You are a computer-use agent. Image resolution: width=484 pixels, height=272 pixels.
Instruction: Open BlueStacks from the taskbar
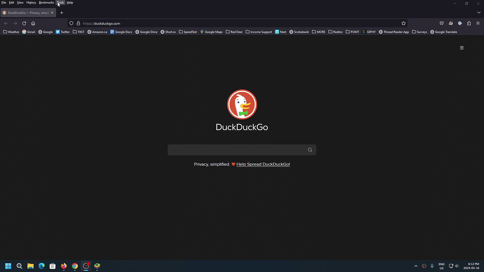[97, 266]
